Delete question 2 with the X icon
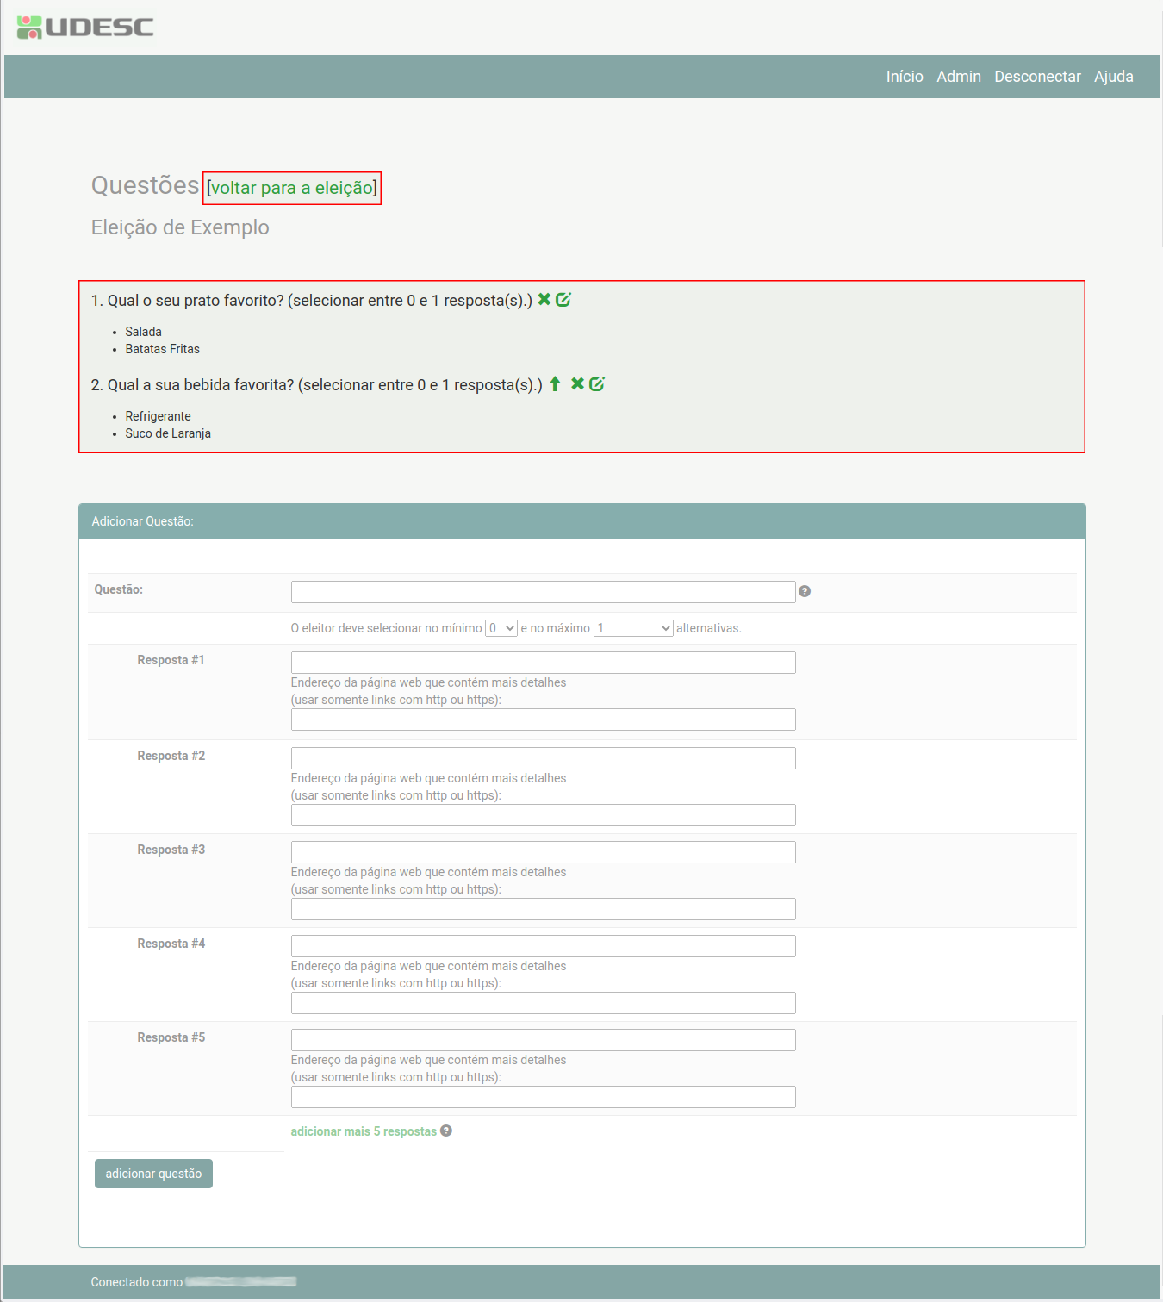This screenshot has width=1163, height=1302. [x=577, y=383]
